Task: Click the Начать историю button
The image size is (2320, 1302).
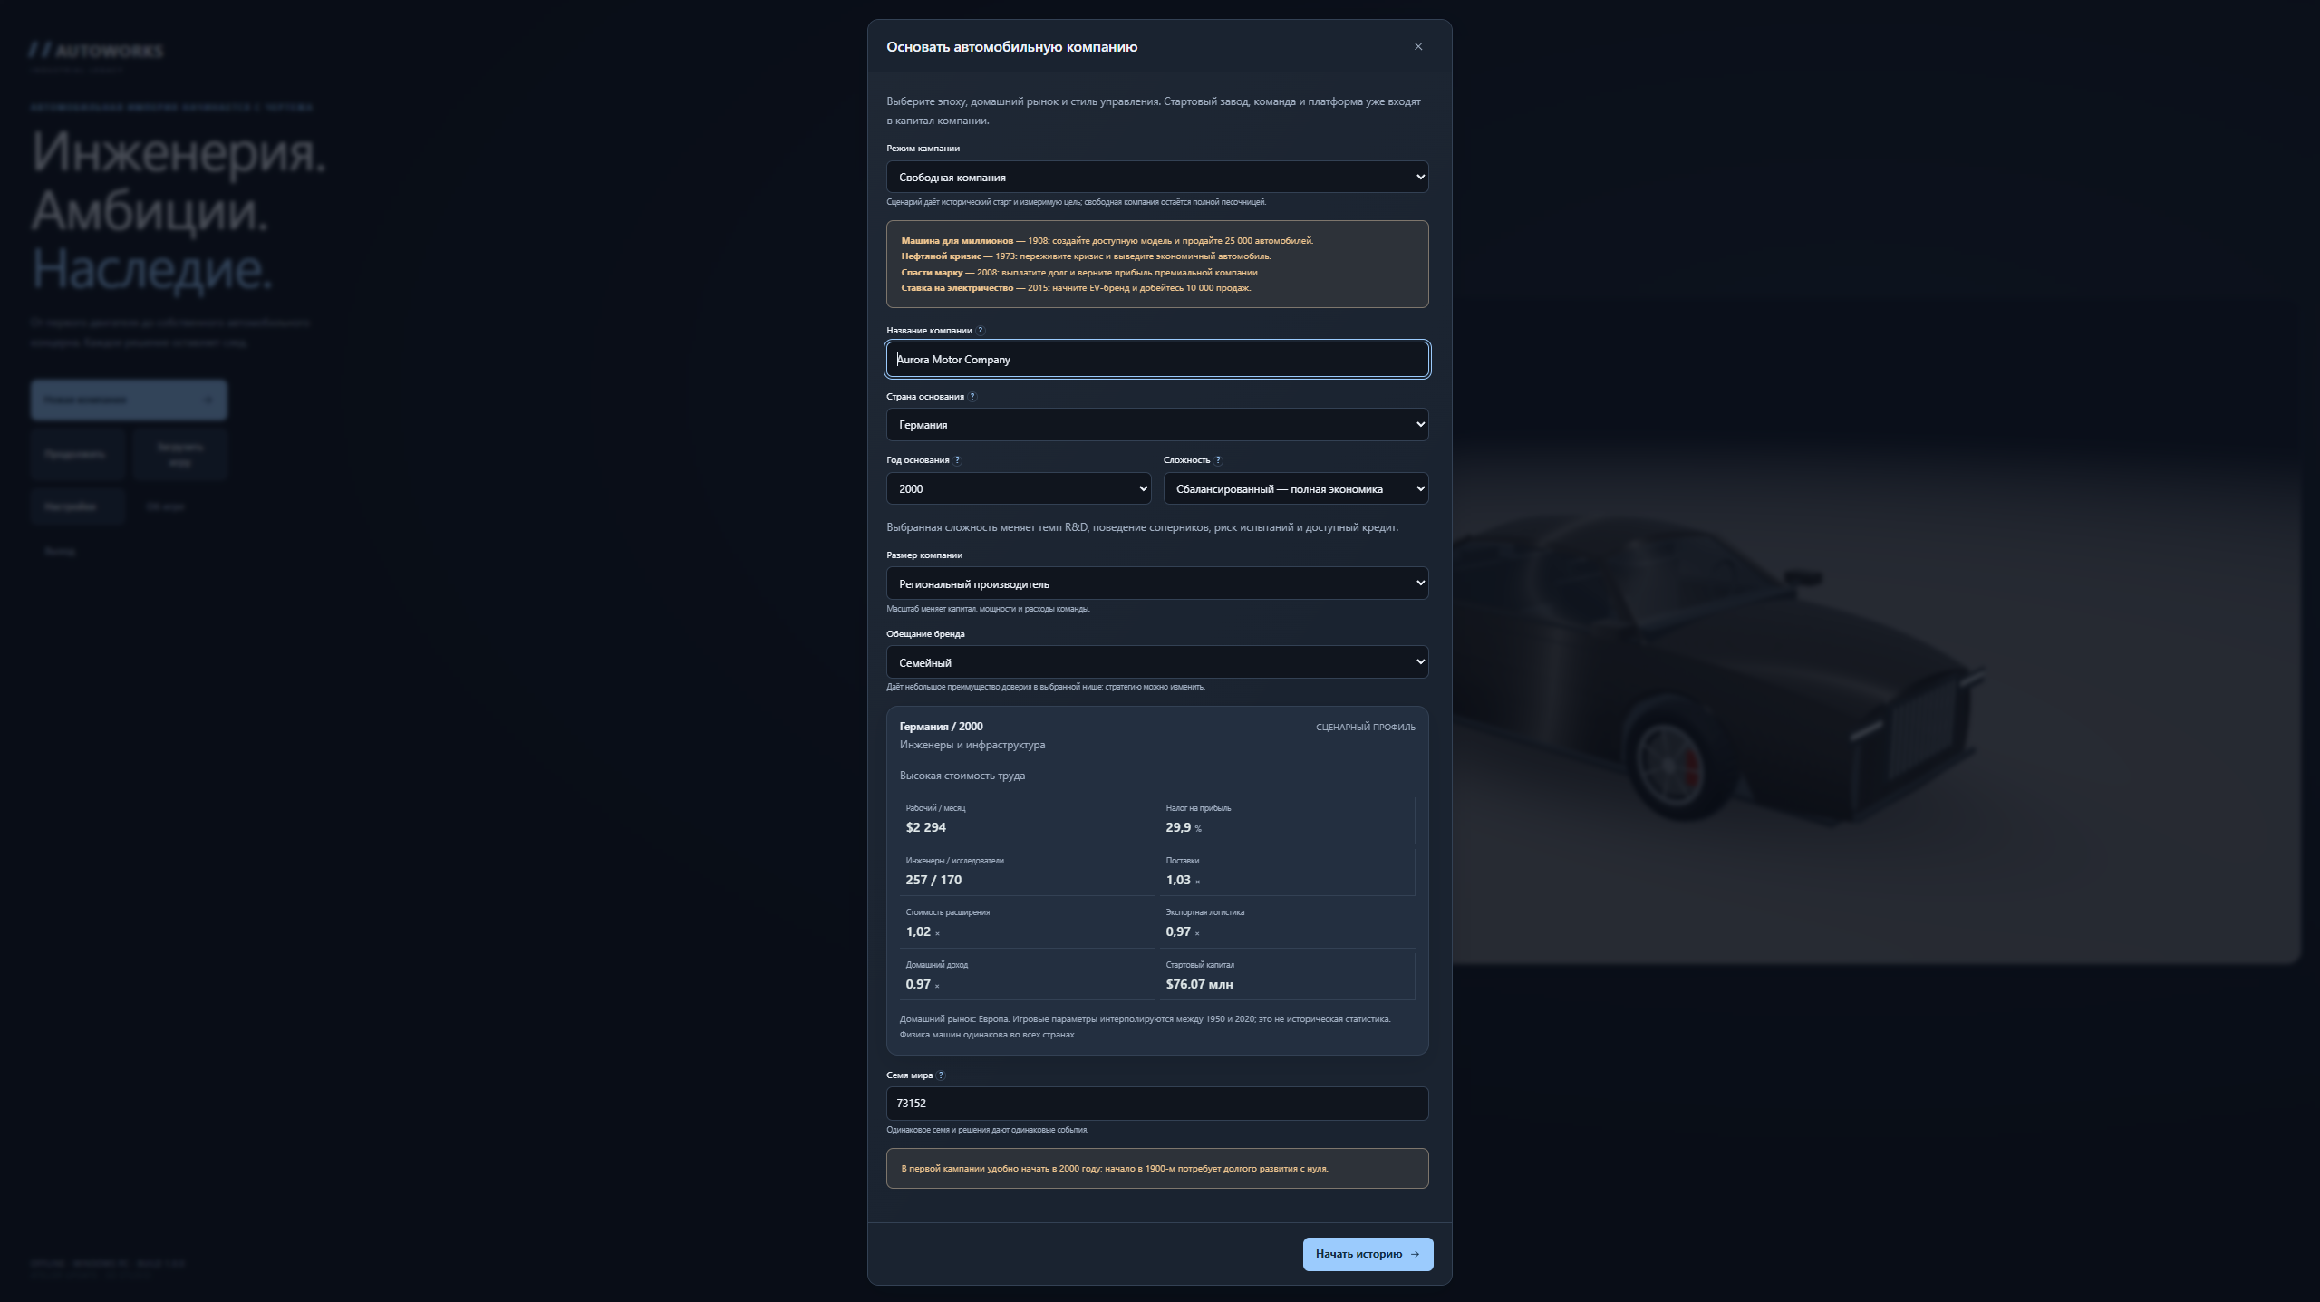Action: point(1368,1254)
